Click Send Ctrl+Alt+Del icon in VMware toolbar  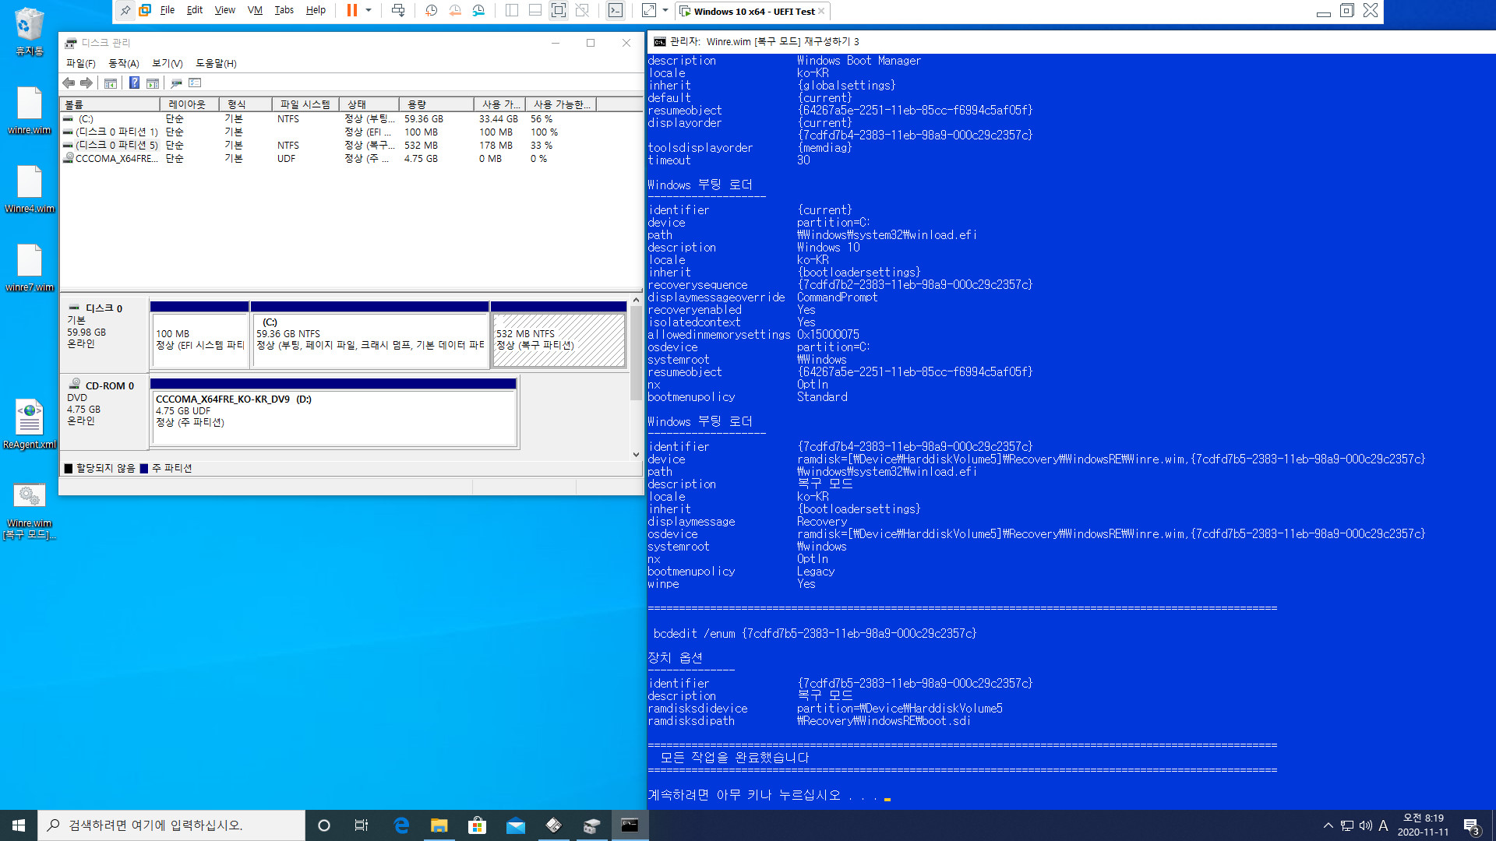[x=398, y=10]
